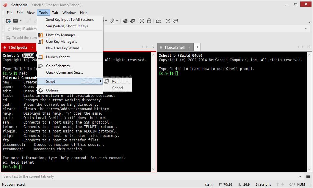The image size is (313, 188).
Task: Click the cursor position icon in status bar
Action: pos(239,184)
